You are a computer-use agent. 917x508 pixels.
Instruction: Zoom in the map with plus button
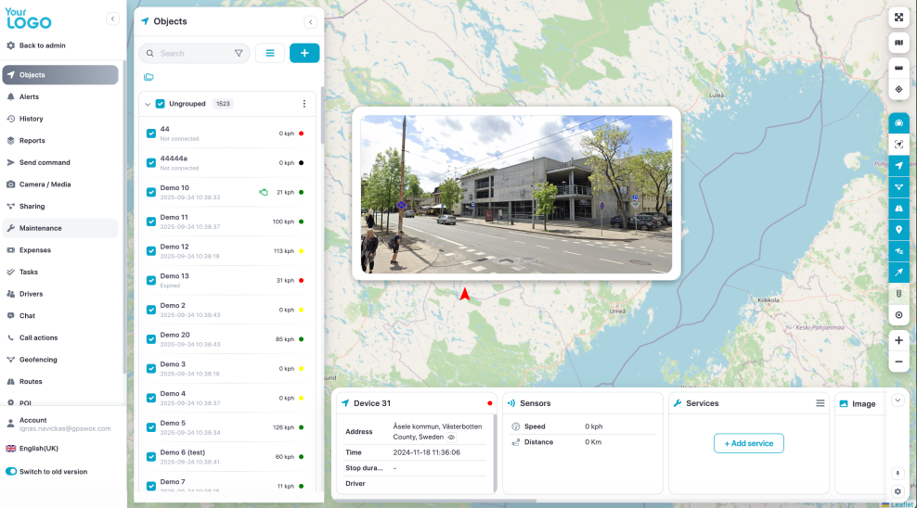[x=898, y=340]
